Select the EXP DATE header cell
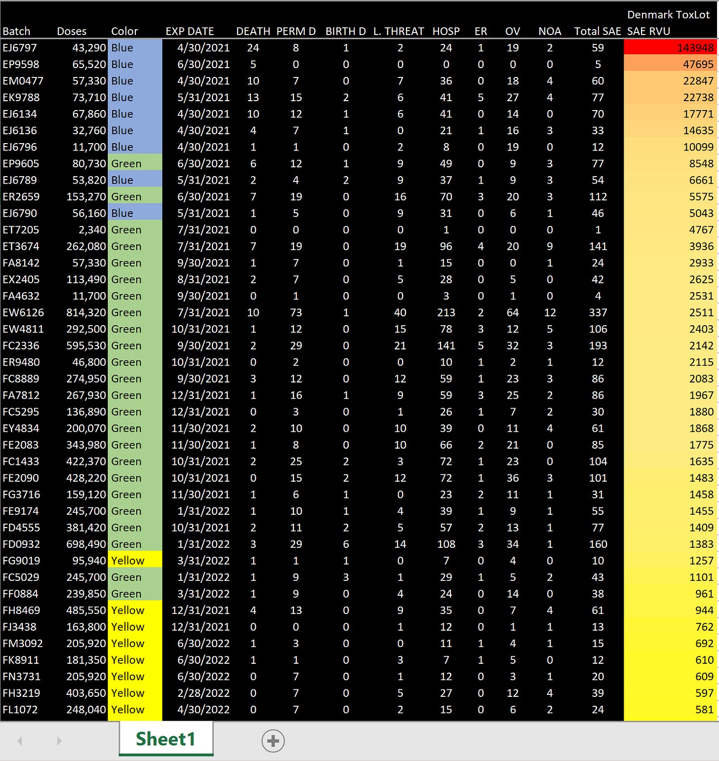Image resolution: width=719 pixels, height=761 pixels. click(x=190, y=31)
